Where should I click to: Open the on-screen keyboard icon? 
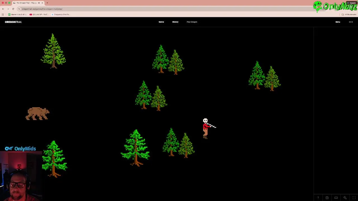336,198
